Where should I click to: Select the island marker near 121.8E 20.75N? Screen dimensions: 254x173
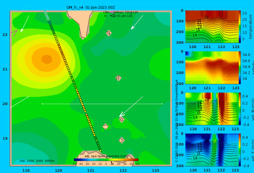pyautogui.click(x=118, y=78)
